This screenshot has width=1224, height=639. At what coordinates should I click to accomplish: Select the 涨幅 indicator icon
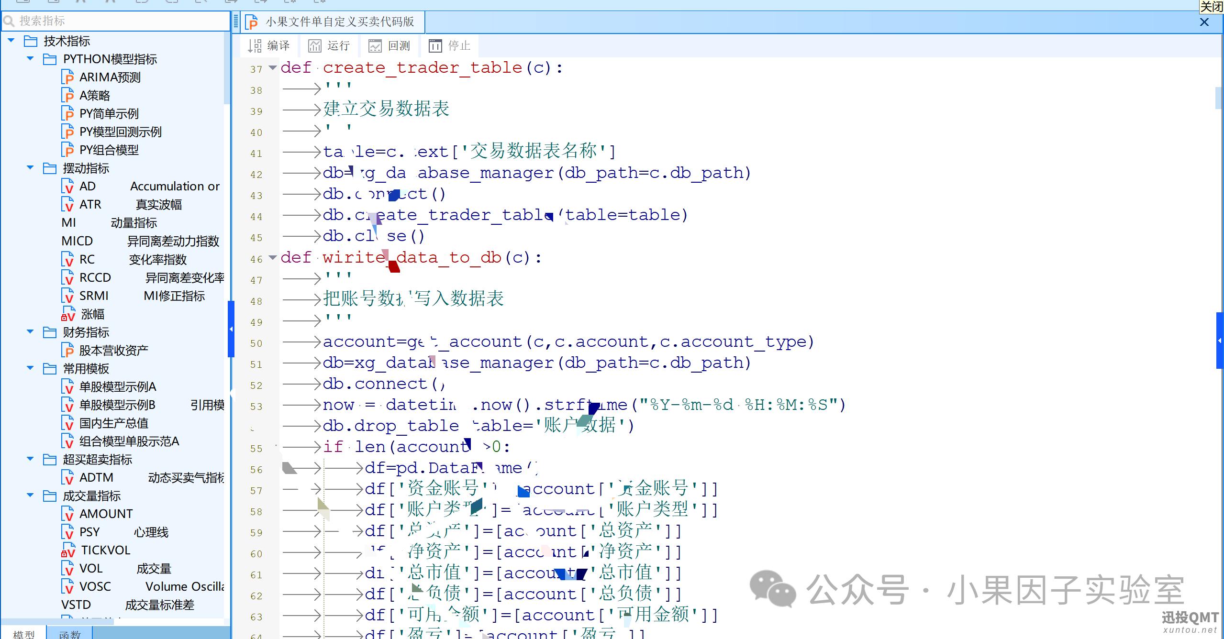[68, 314]
